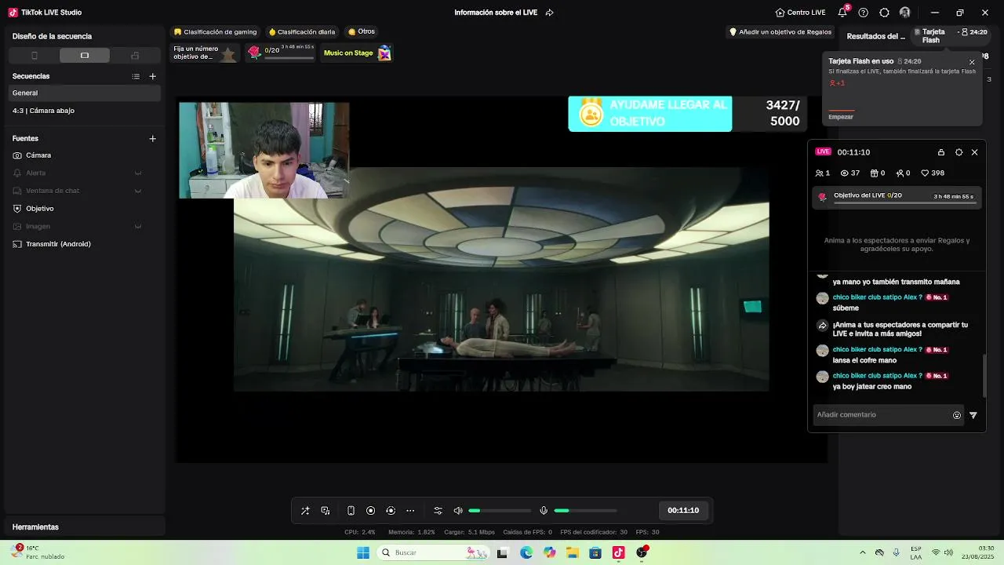Open the media and music overlay tool
The height and width of the screenshot is (565, 1004).
point(326,511)
